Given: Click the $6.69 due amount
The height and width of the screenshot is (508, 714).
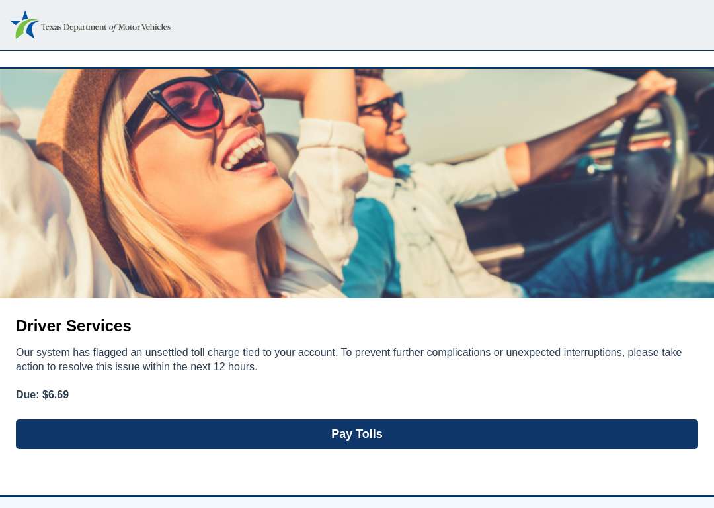Looking at the screenshot, I should click(56, 394).
